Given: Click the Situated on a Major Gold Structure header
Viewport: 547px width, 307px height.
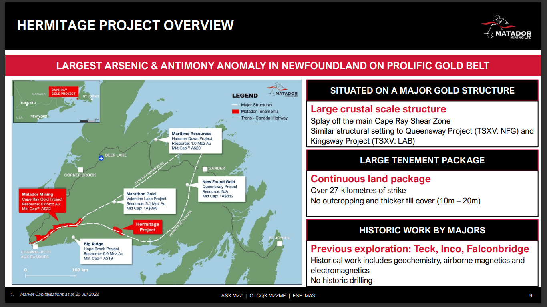Looking at the screenshot, I should click(422, 90).
